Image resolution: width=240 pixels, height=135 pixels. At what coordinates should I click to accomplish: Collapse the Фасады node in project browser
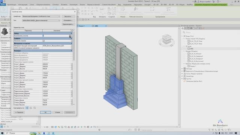184,51
